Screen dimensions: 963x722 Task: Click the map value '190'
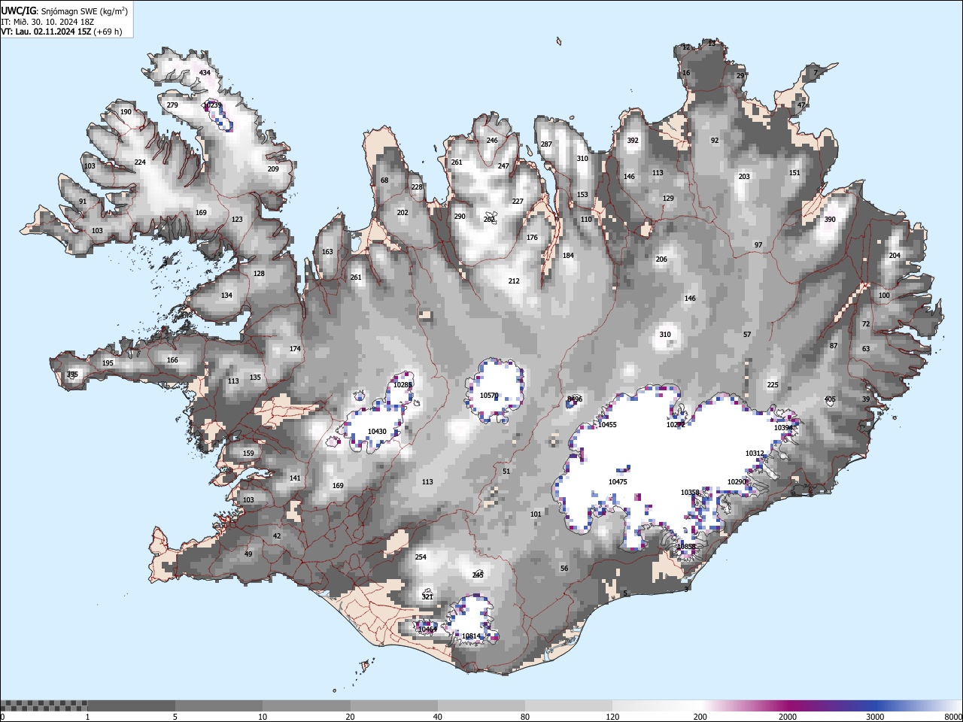pyautogui.click(x=126, y=112)
